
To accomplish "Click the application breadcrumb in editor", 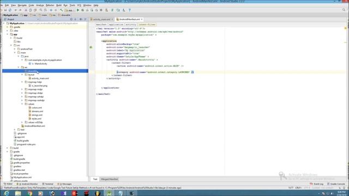I will point(116,24).
